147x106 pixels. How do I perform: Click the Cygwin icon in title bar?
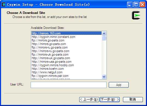point(4,4)
